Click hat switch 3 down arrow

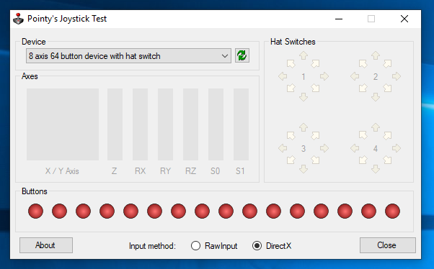point(304,169)
